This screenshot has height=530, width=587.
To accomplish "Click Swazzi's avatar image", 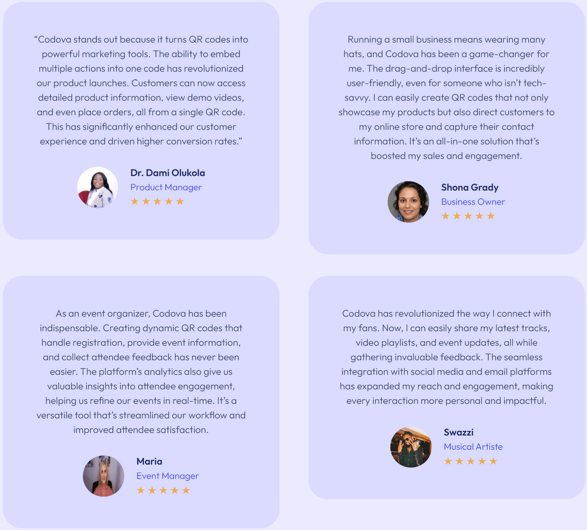I will click(411, 447).
